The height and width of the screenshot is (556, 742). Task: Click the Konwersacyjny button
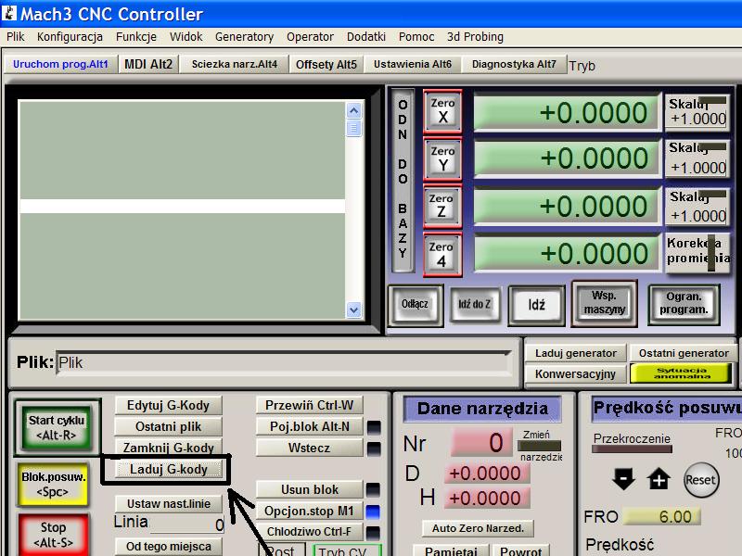point(575,374)
